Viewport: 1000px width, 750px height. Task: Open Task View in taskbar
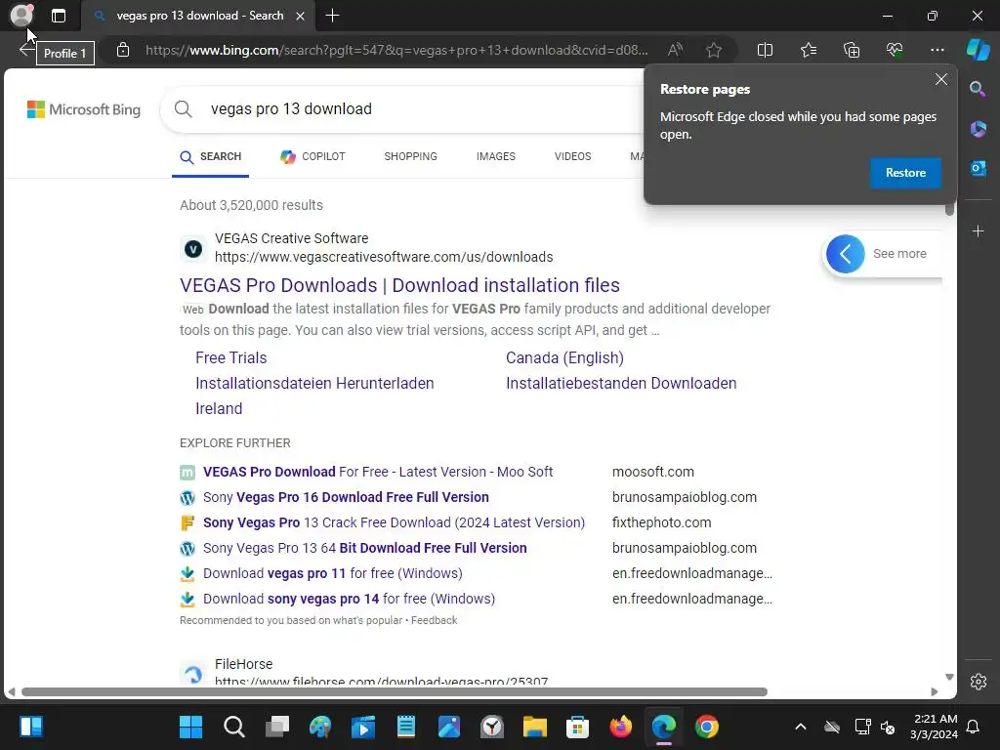[276, 727]
